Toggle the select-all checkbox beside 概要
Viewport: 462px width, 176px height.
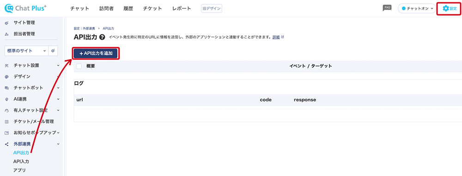(79, 66)
